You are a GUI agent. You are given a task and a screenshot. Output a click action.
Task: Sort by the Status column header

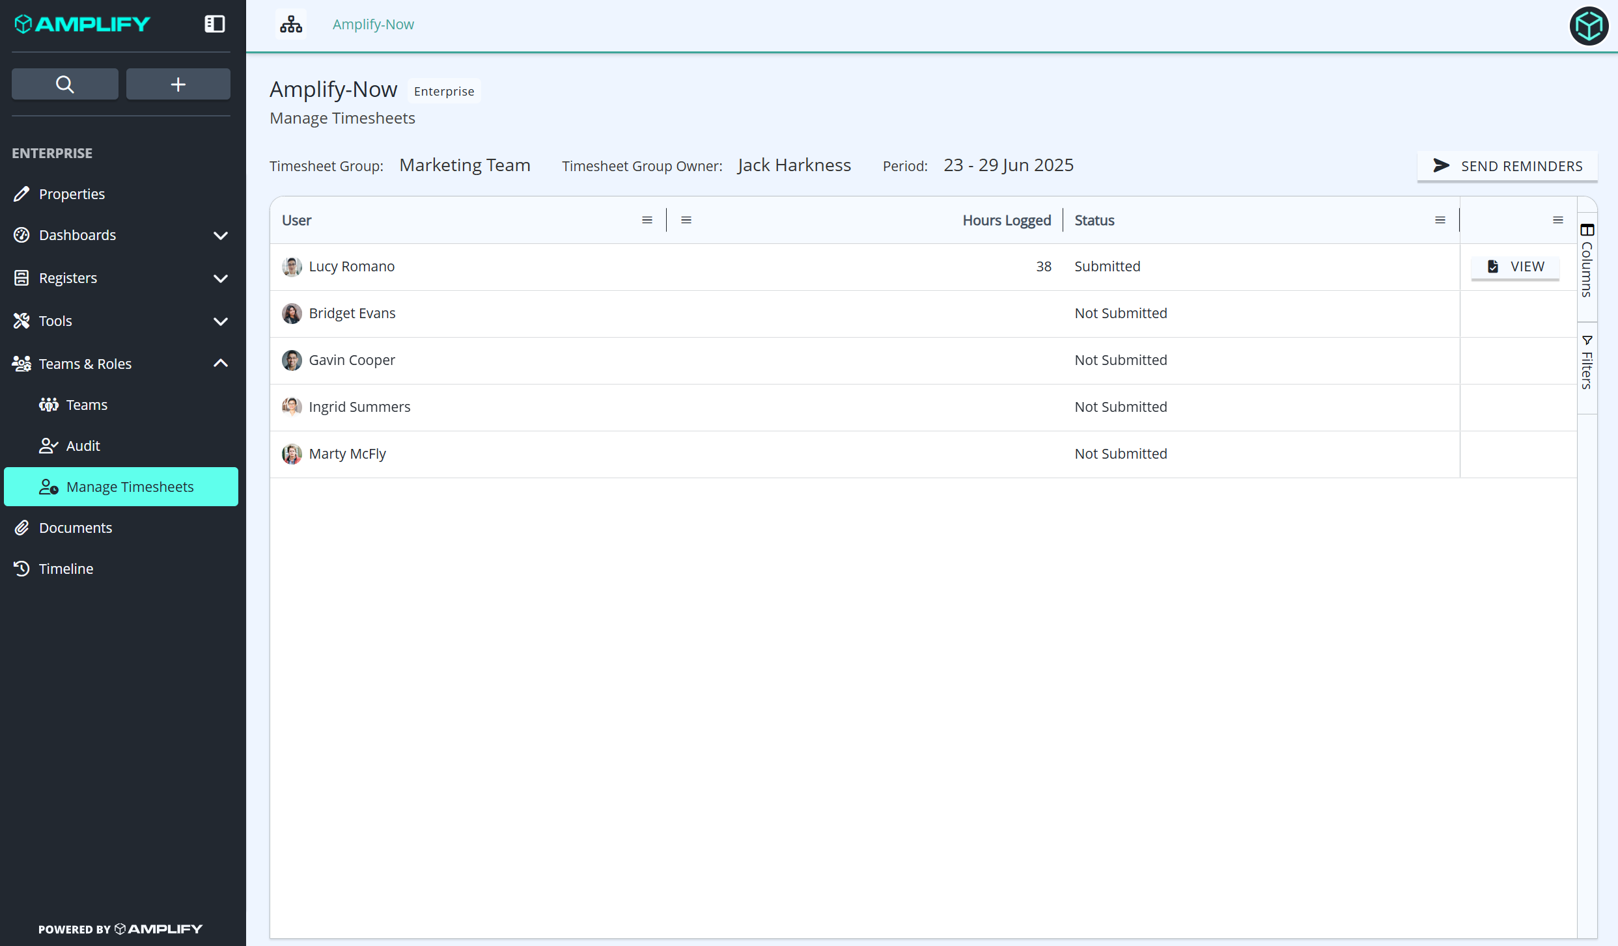1095,220
